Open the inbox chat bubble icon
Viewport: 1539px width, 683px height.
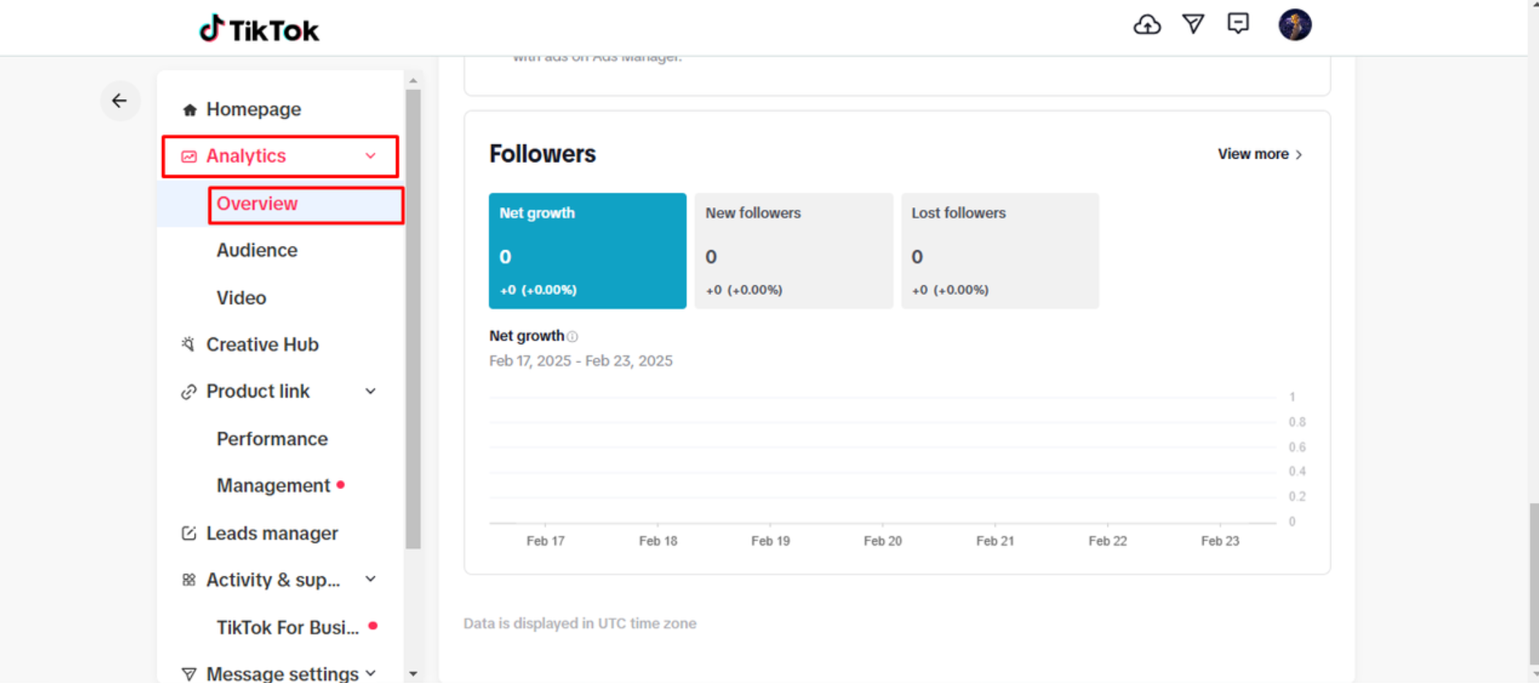click(x=1238, y=24)
